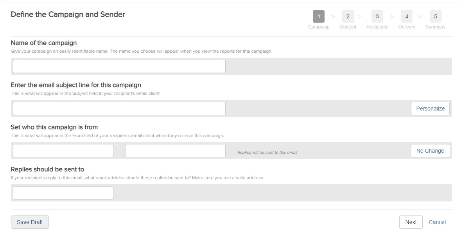Click the Campaign step label
This screenshot has width=463, height=235.
(x=318, y=27)
